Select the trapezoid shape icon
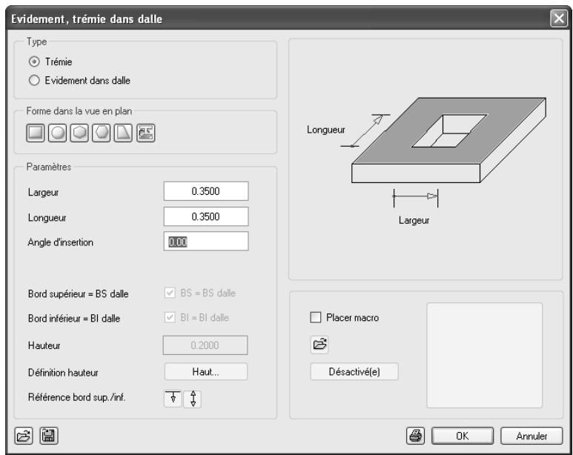573x455 pixels. (x=123, y=133)
